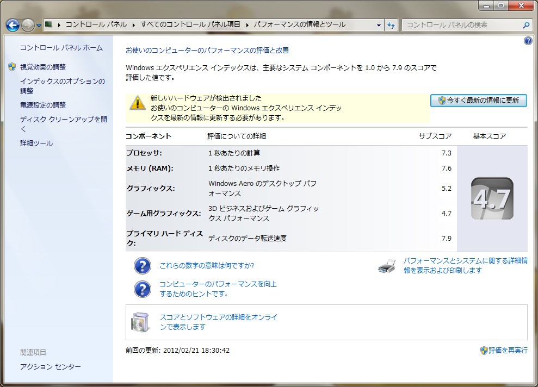
Task: Open the address bar history dropdown arrow
Action: click(x=379, y=24)
